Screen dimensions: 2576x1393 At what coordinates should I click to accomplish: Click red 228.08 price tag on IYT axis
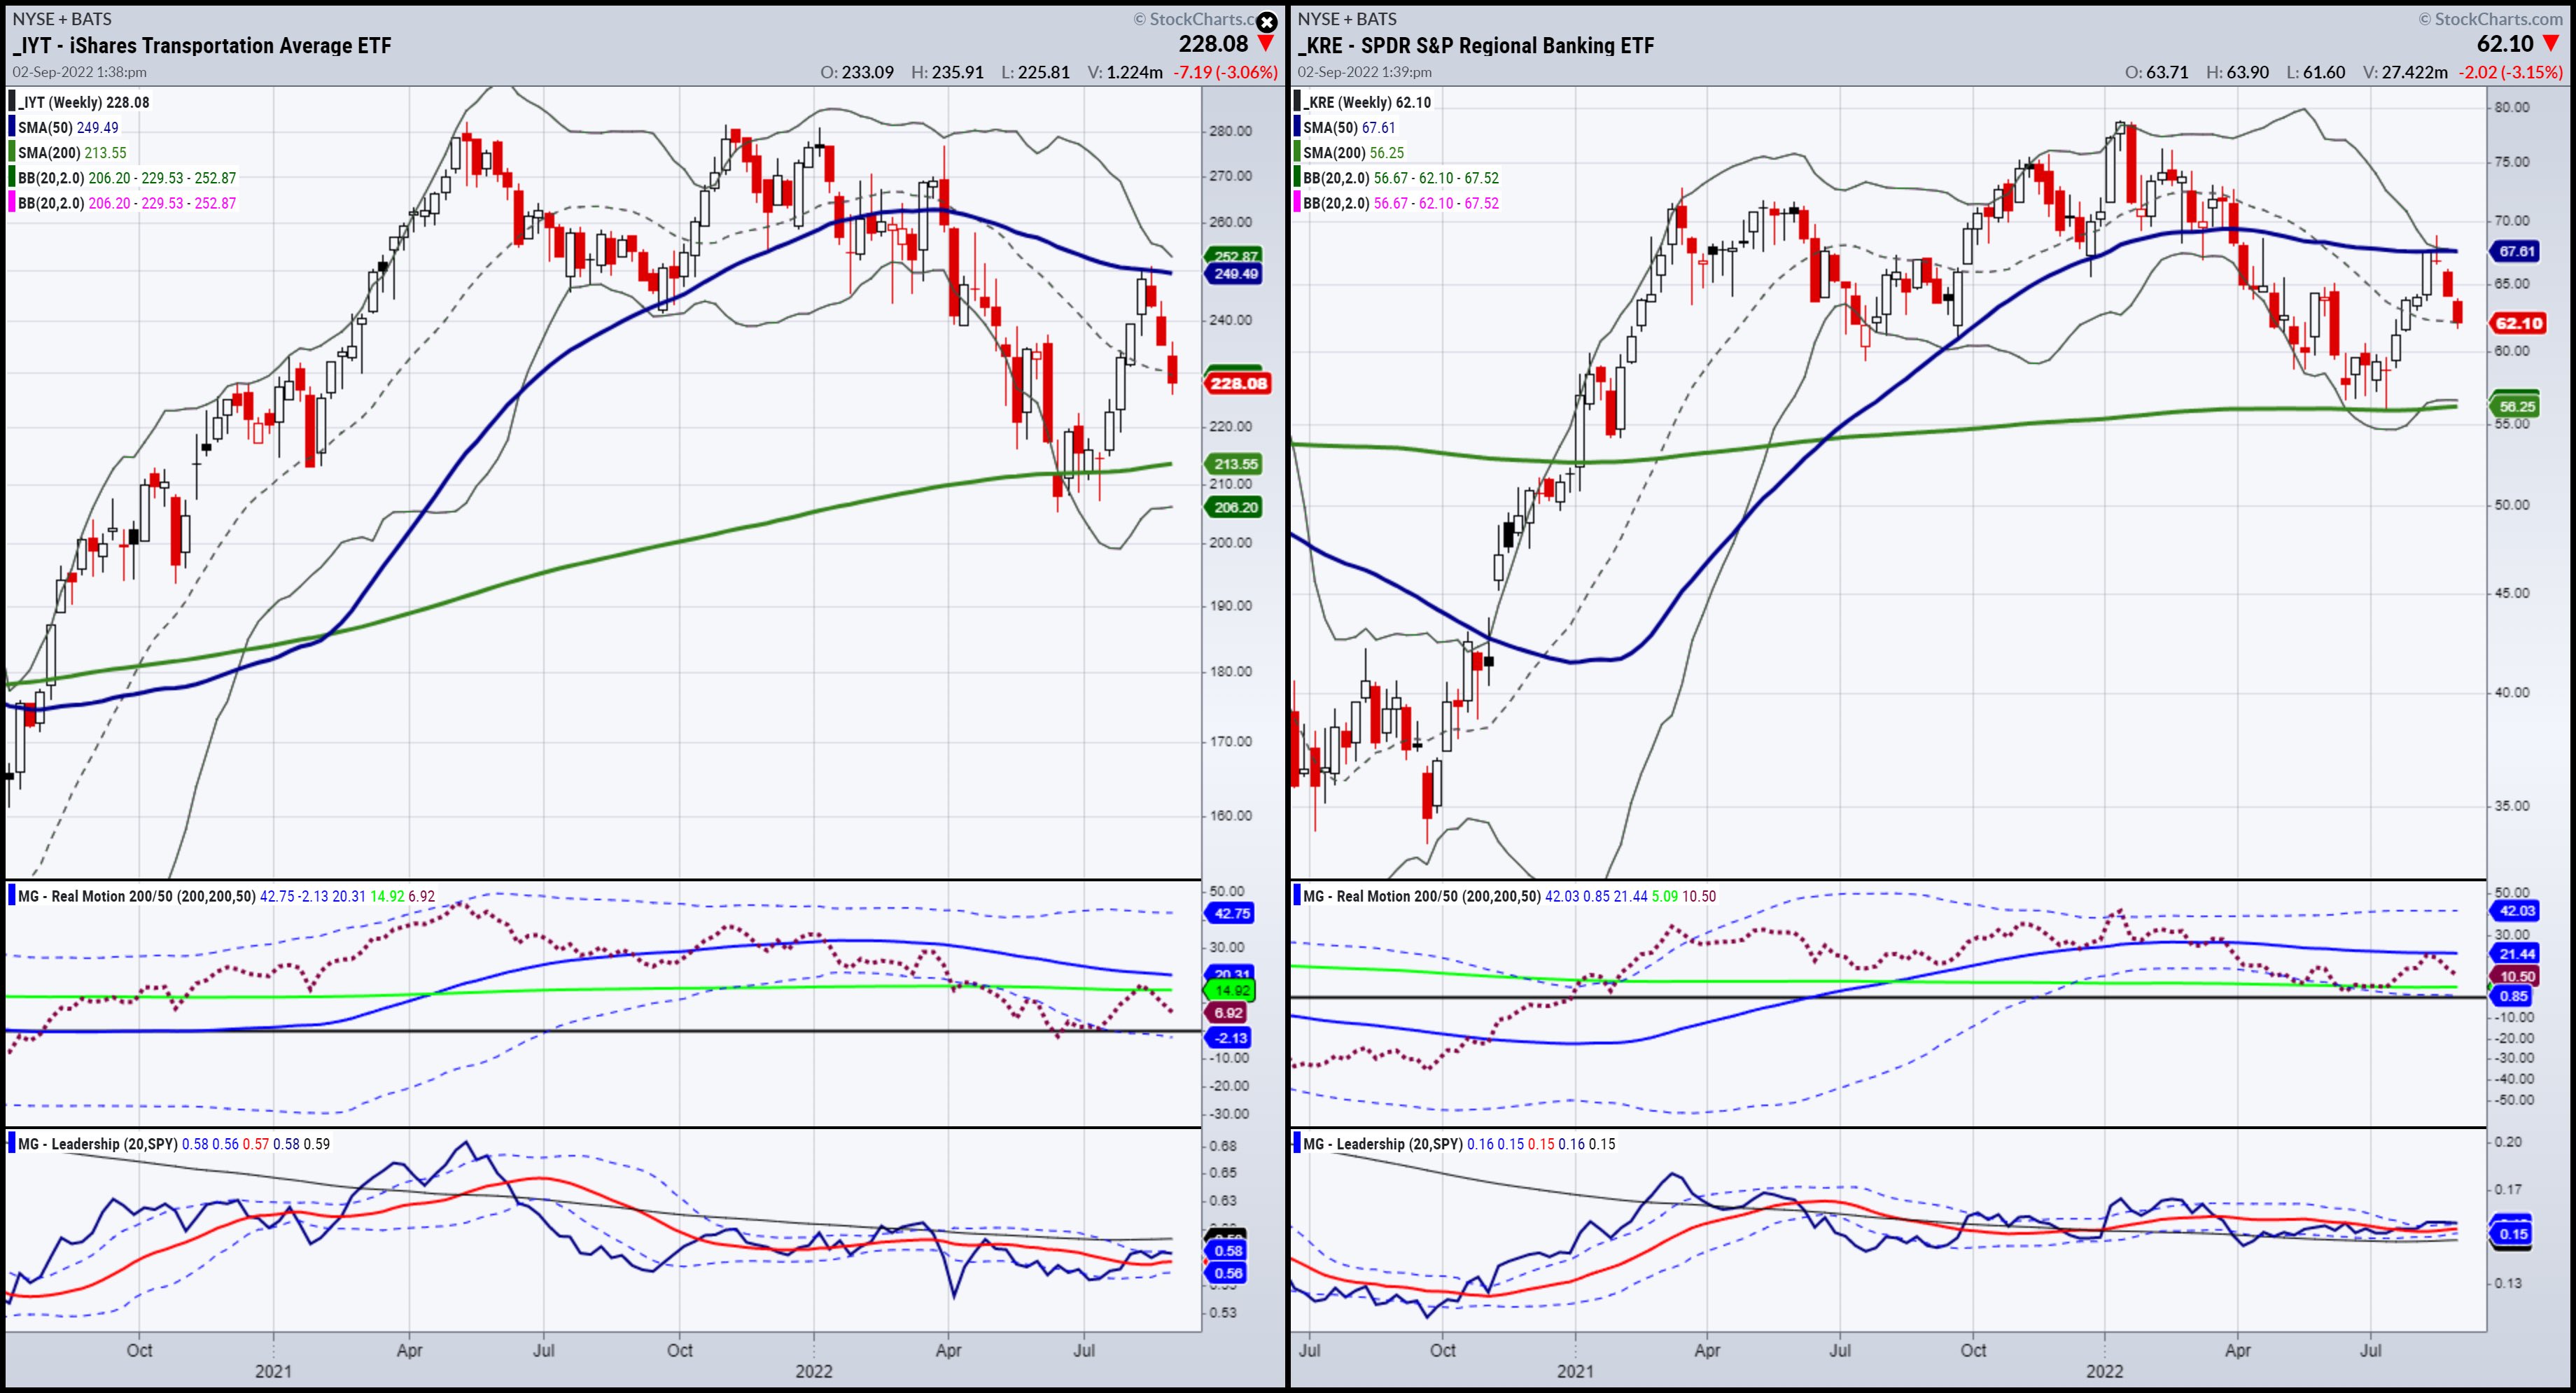1238,383
